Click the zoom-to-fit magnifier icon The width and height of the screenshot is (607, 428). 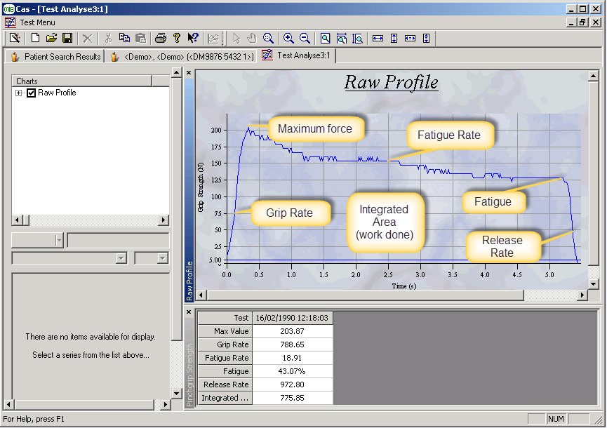pos(325,38)
